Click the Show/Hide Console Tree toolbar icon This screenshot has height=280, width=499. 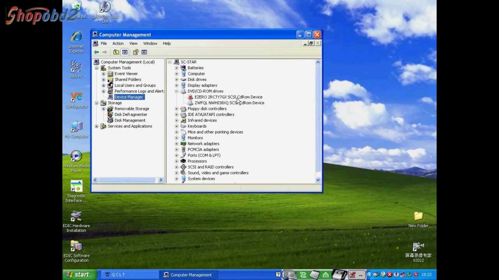(125, 52)
